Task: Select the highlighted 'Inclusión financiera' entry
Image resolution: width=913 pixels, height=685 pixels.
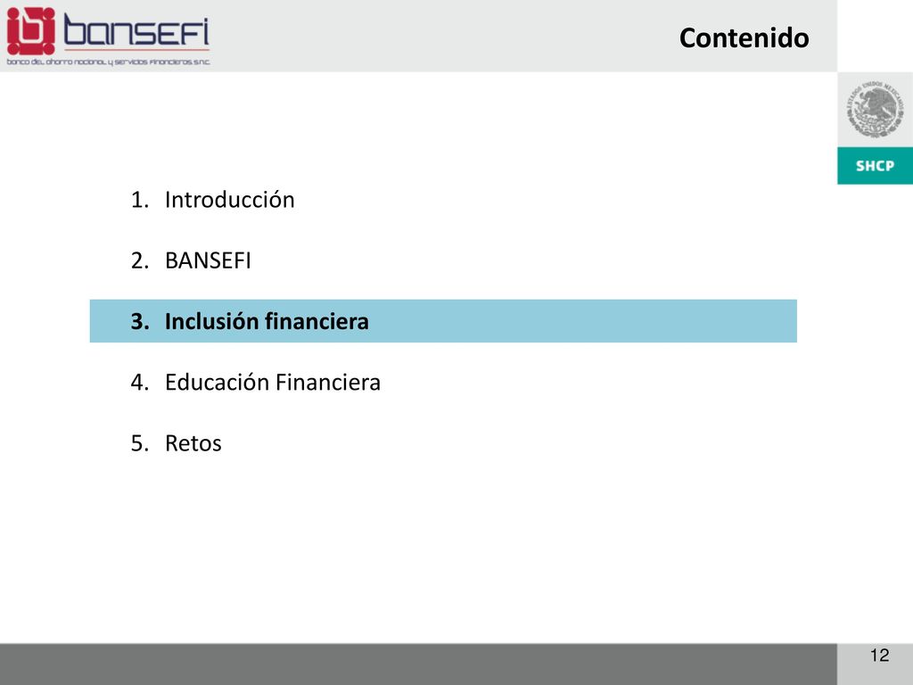Action: [267, 321]
